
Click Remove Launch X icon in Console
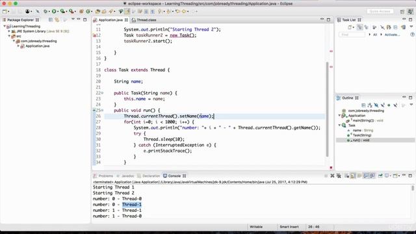(x=332, y=175)
